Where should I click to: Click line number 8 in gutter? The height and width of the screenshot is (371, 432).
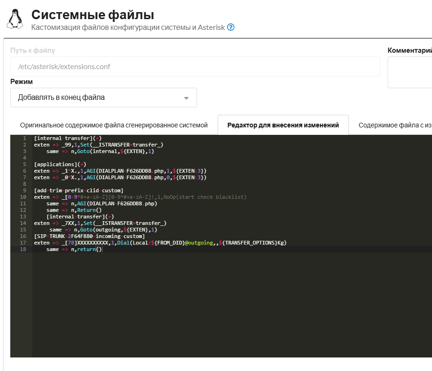[25, 184]
